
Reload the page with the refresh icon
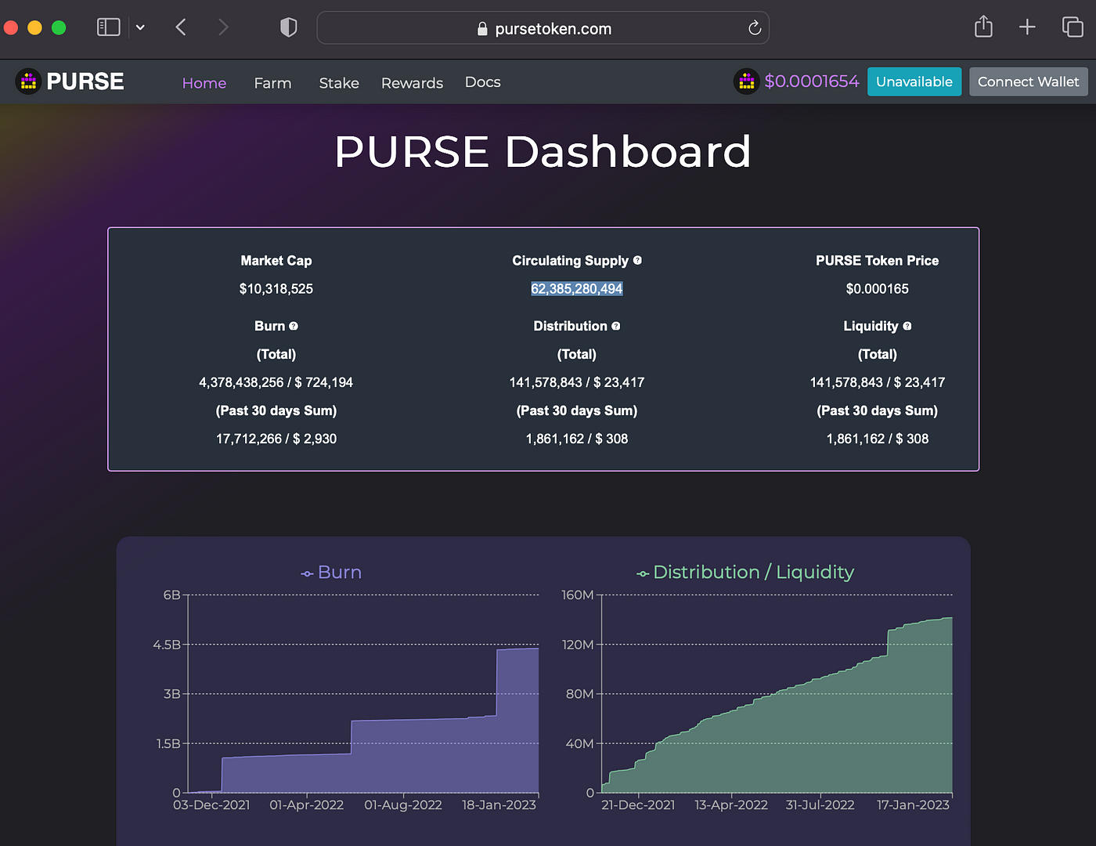click(754, 28)
